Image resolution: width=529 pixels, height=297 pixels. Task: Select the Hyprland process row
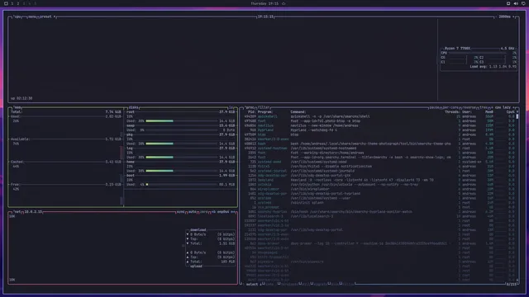379,130
